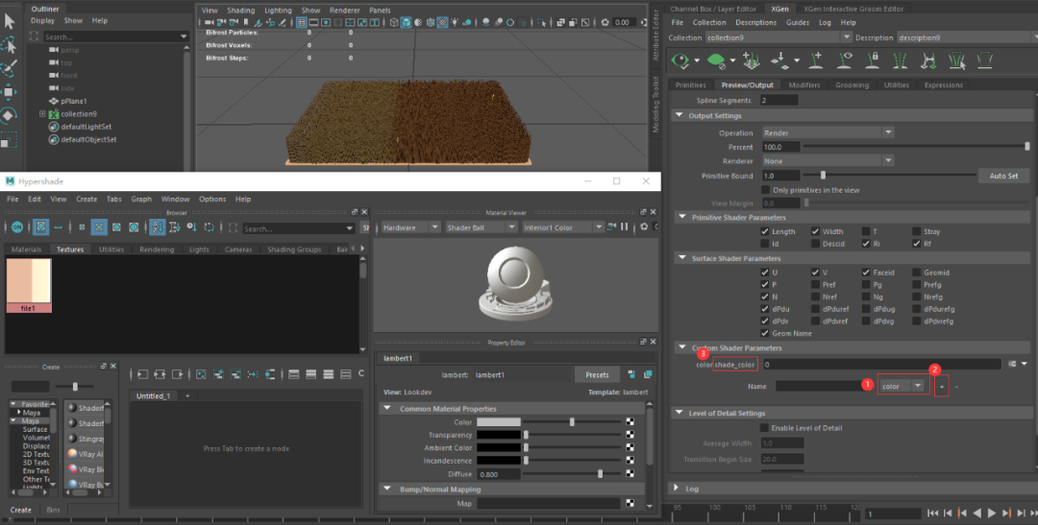This screenshot has height=525, width=1038.
Task: Open the color type dropdown beside Name
Action: click(904, 386)
